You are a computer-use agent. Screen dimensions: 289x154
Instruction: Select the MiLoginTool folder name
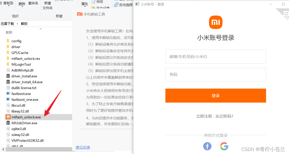(x=21, y=64)
